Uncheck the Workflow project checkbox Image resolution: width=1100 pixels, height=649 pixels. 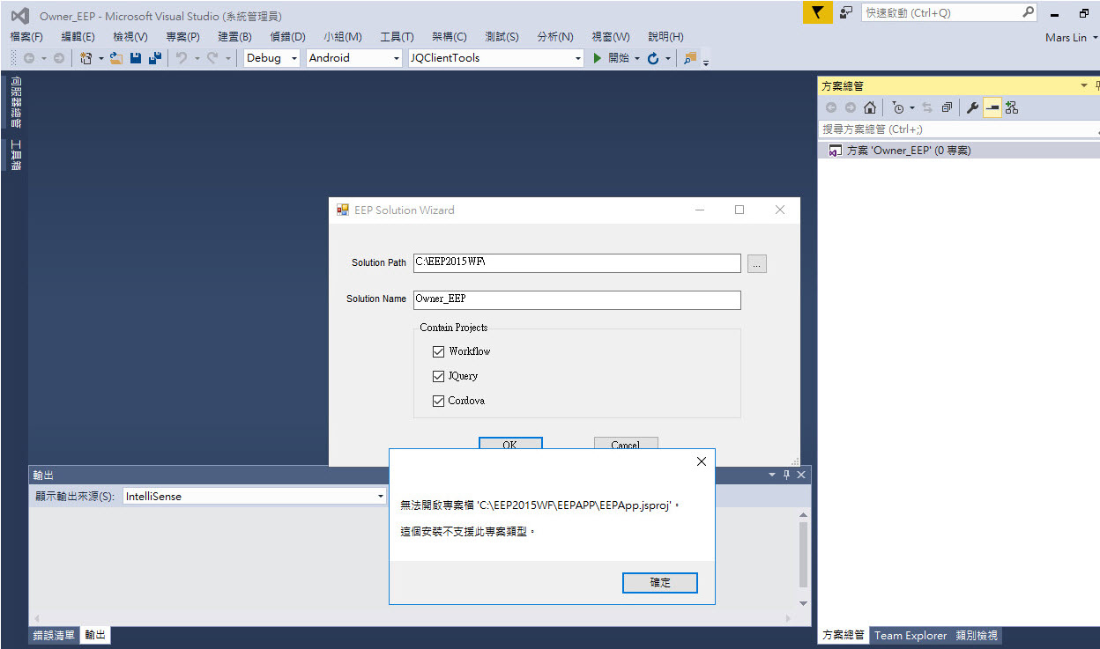pos(439,351)
